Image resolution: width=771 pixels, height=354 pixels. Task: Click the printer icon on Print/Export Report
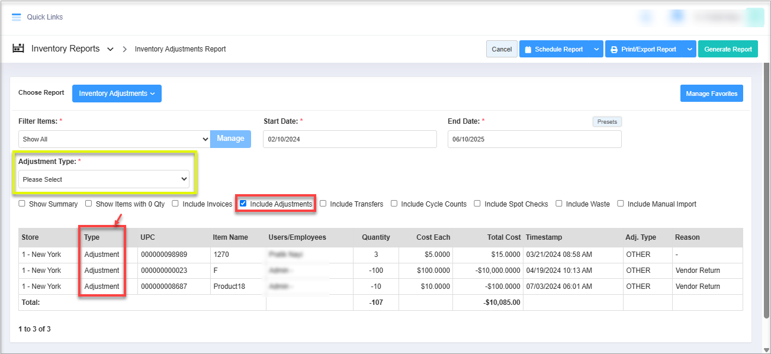tap(614, 49)
